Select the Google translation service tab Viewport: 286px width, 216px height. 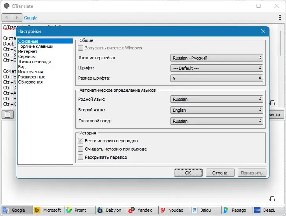point(17,210)
